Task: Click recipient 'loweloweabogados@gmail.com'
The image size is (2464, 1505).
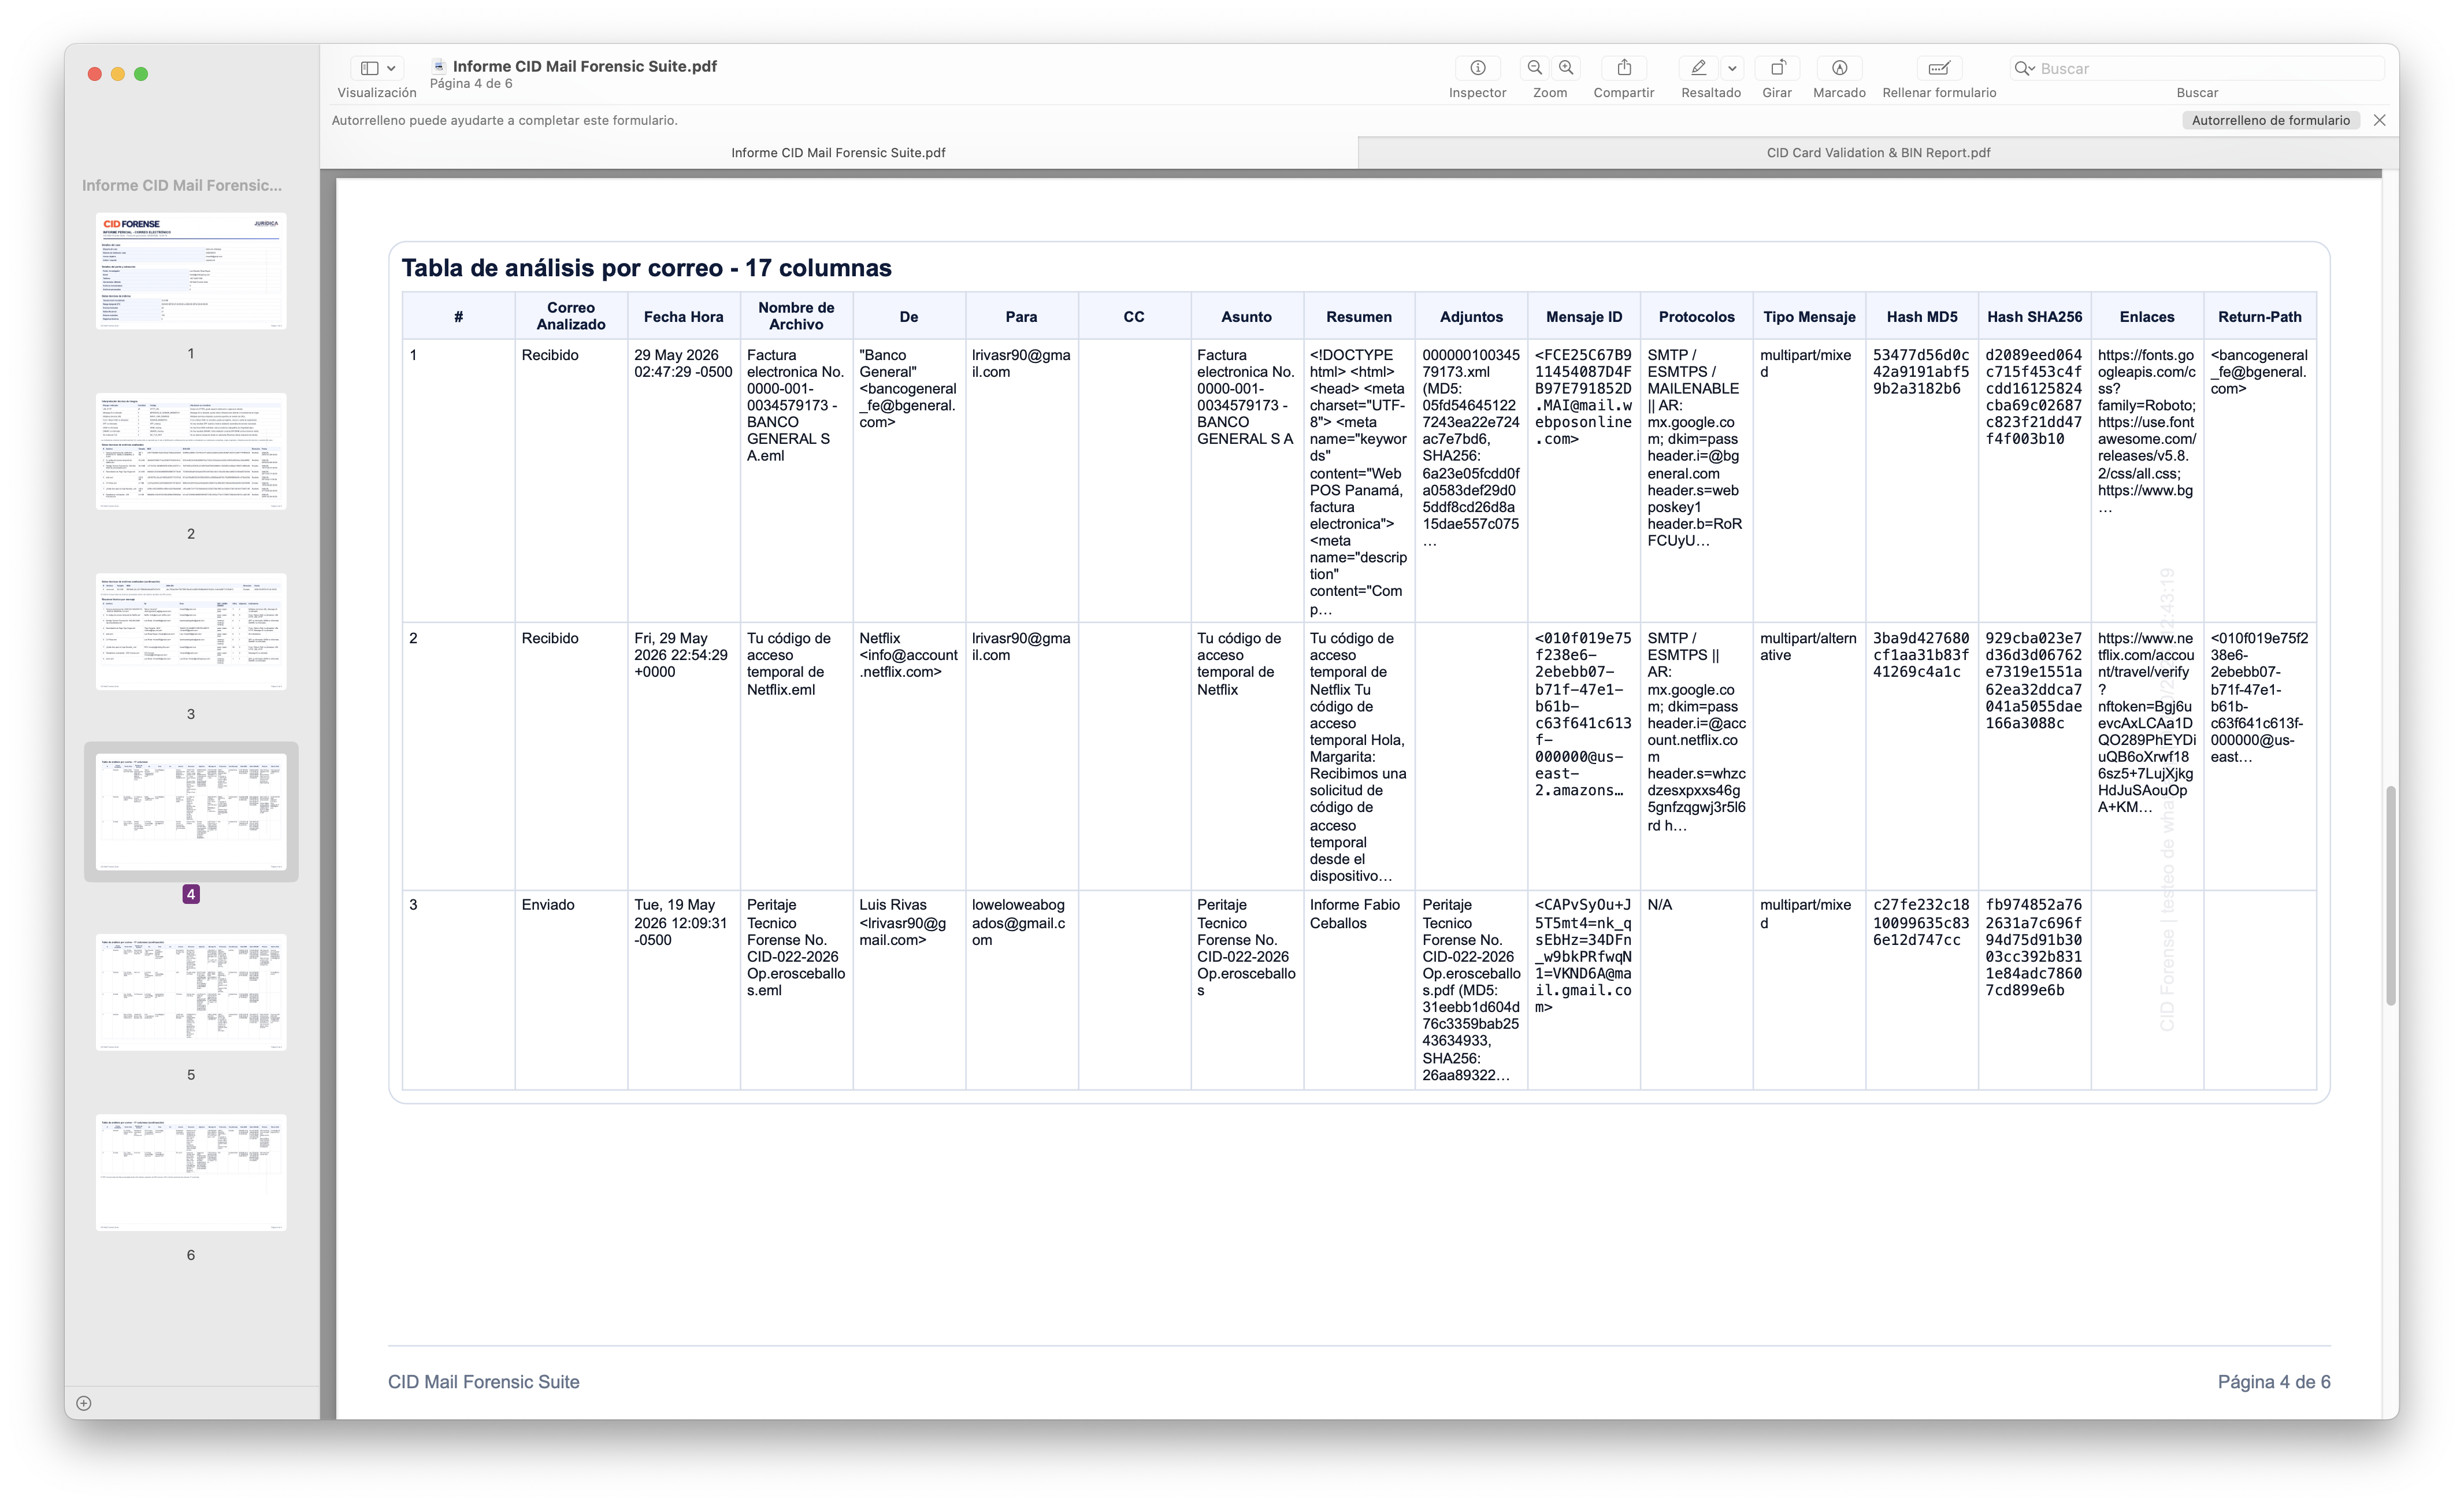Action: coord(1018,922)
